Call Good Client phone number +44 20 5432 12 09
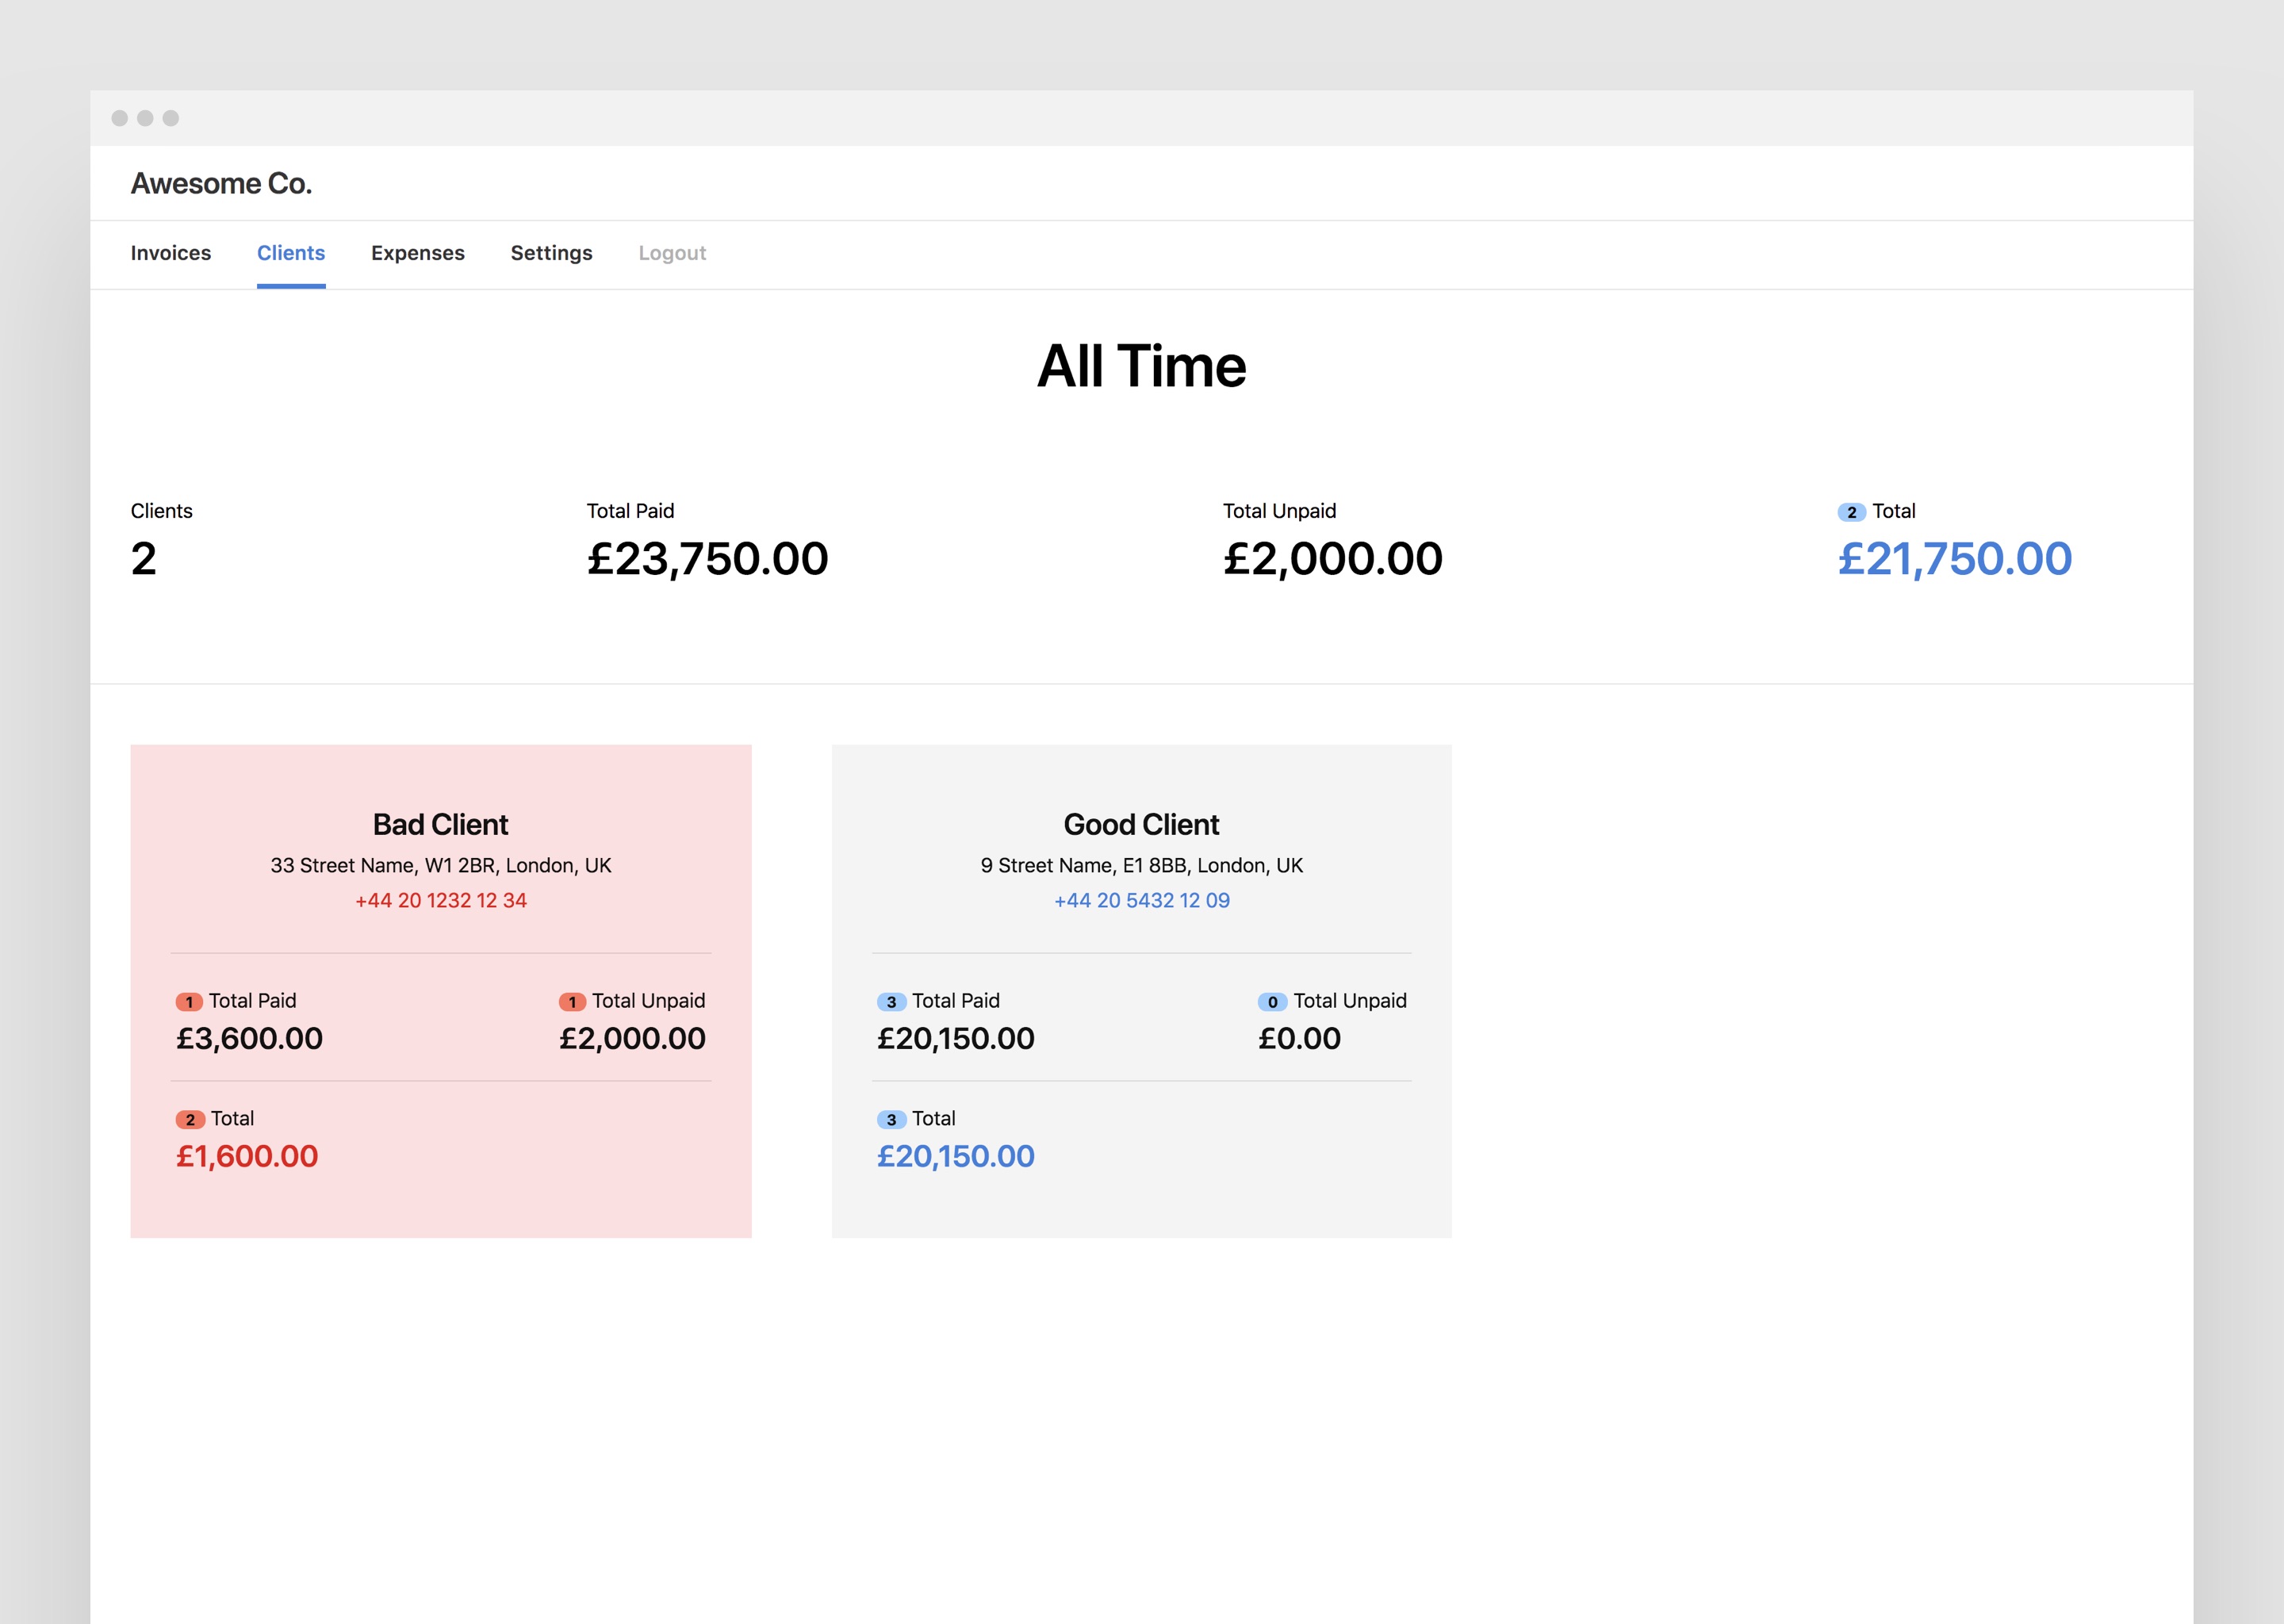This screenshot has width=2284, height=1624. (x=1141, y=900)
